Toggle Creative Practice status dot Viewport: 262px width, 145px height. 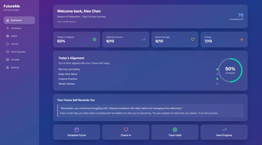tap(217, 79)
